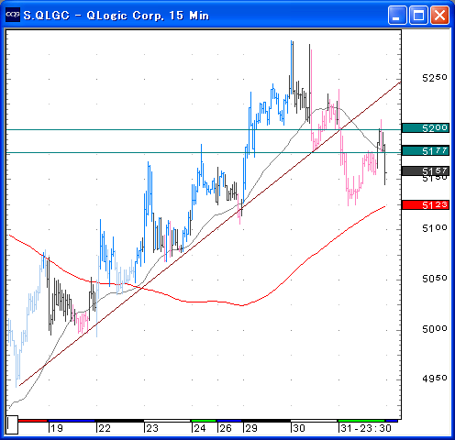This screenshot has height=440, width=455.
Task: Minimize the QLogic Corp chart window
Action: [x=397, y=15]
